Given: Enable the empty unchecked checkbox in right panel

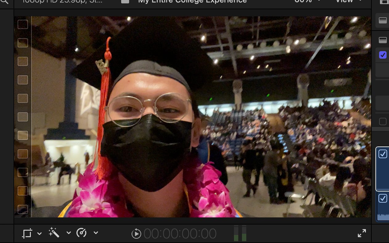Looking at the screenshot, I should pyautogui.click(x=383, y=121).
